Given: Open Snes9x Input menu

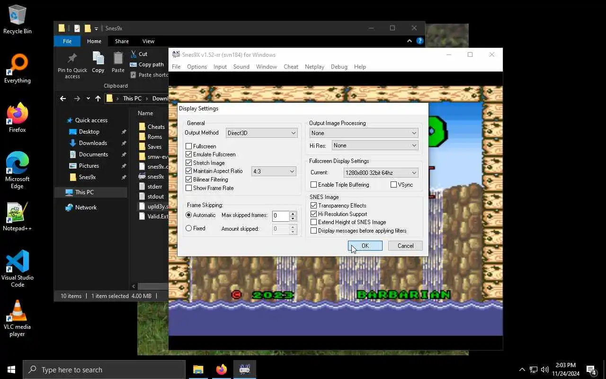Looking at the screenshot, I should pyautogui.click(x=220, y=67).
